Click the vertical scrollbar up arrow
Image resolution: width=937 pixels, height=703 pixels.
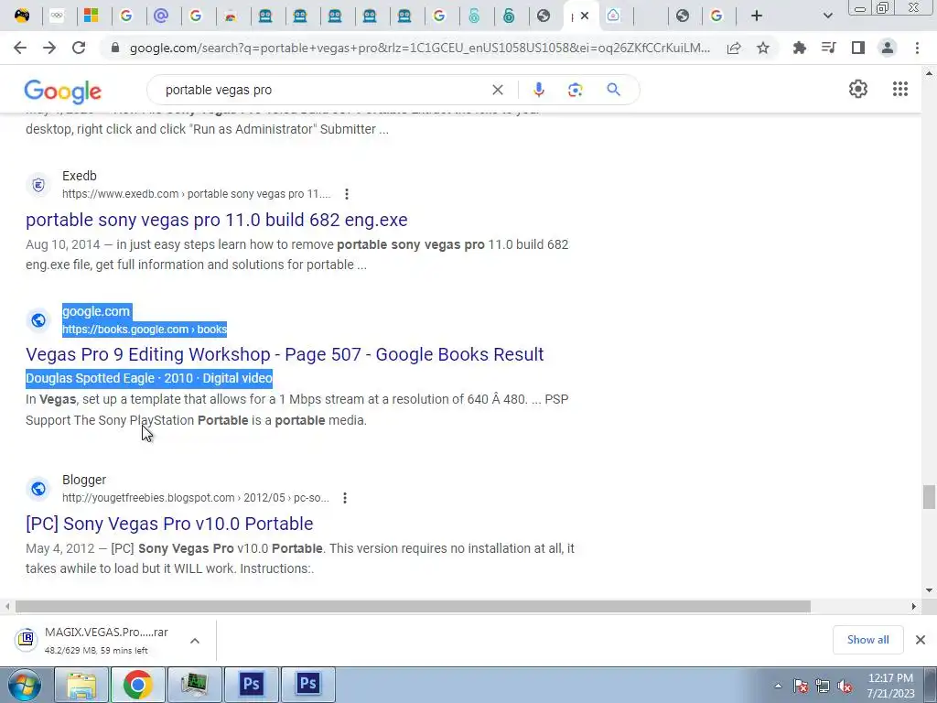click(929, 73)
